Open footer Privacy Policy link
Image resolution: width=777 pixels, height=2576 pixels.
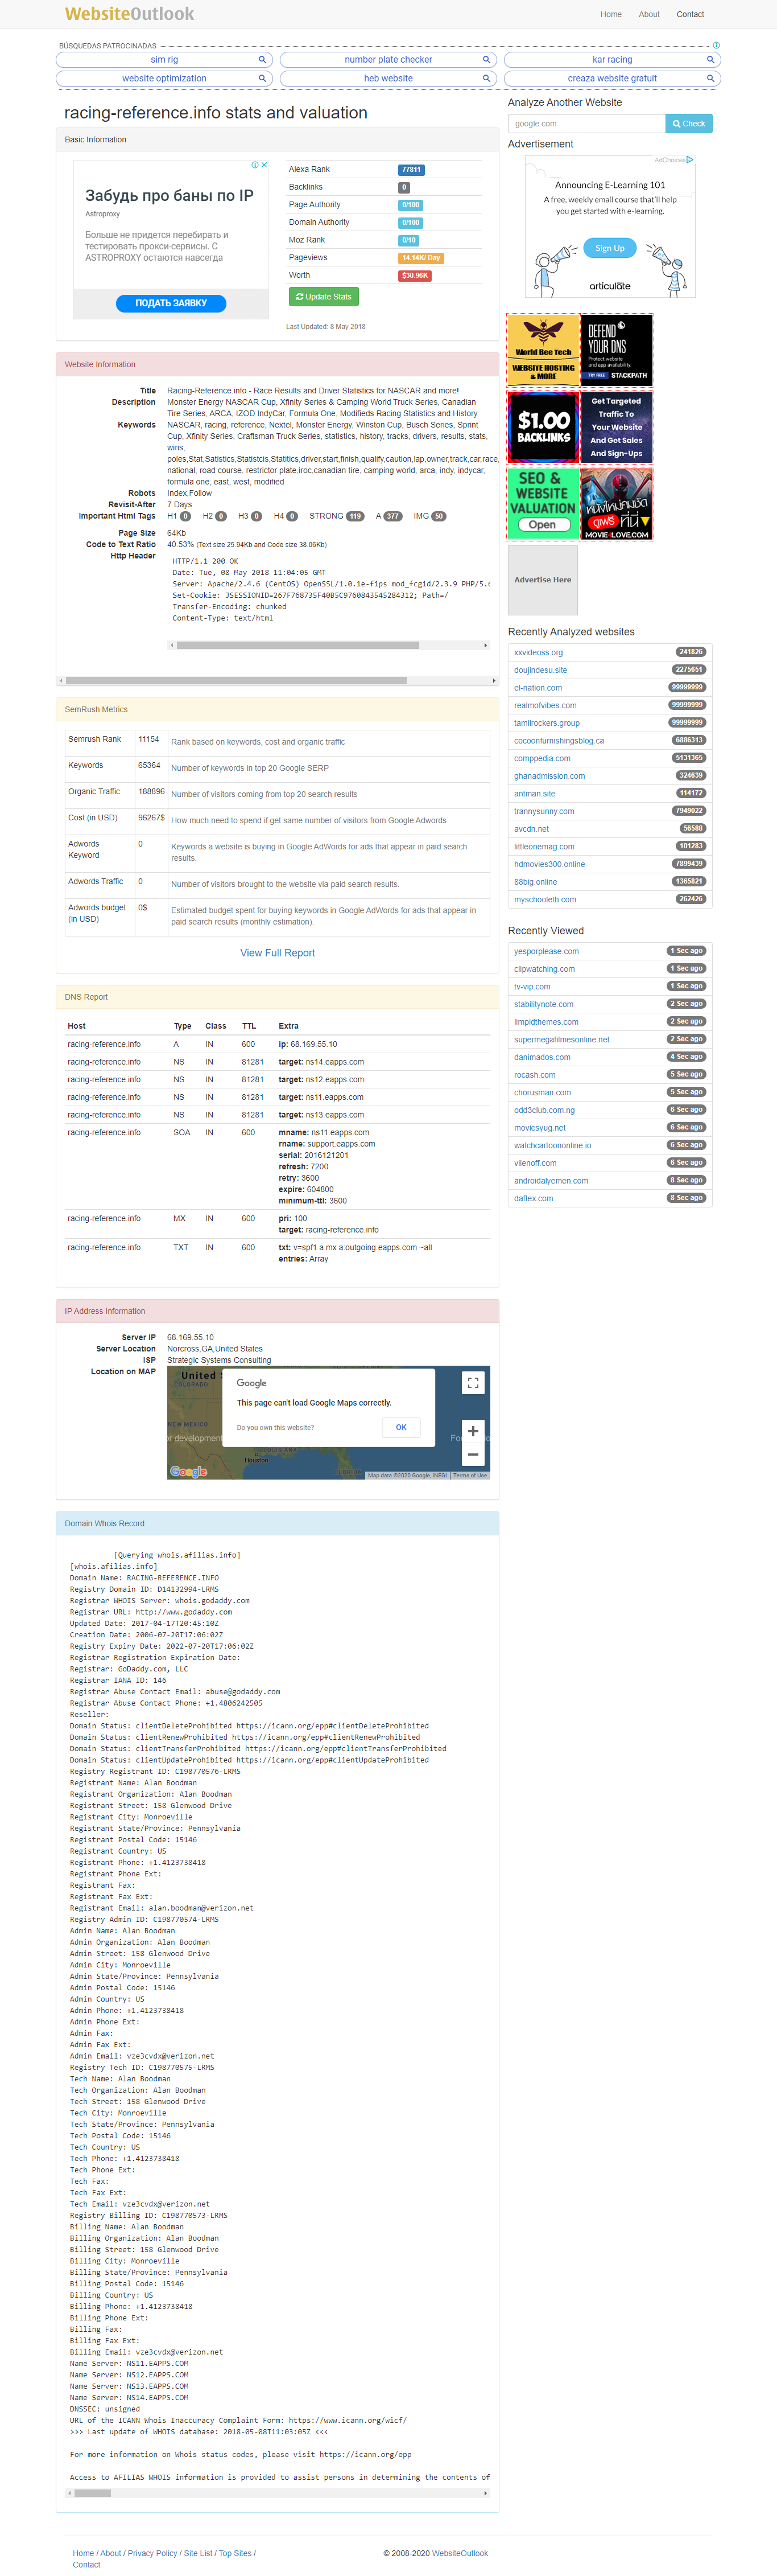152,2553
